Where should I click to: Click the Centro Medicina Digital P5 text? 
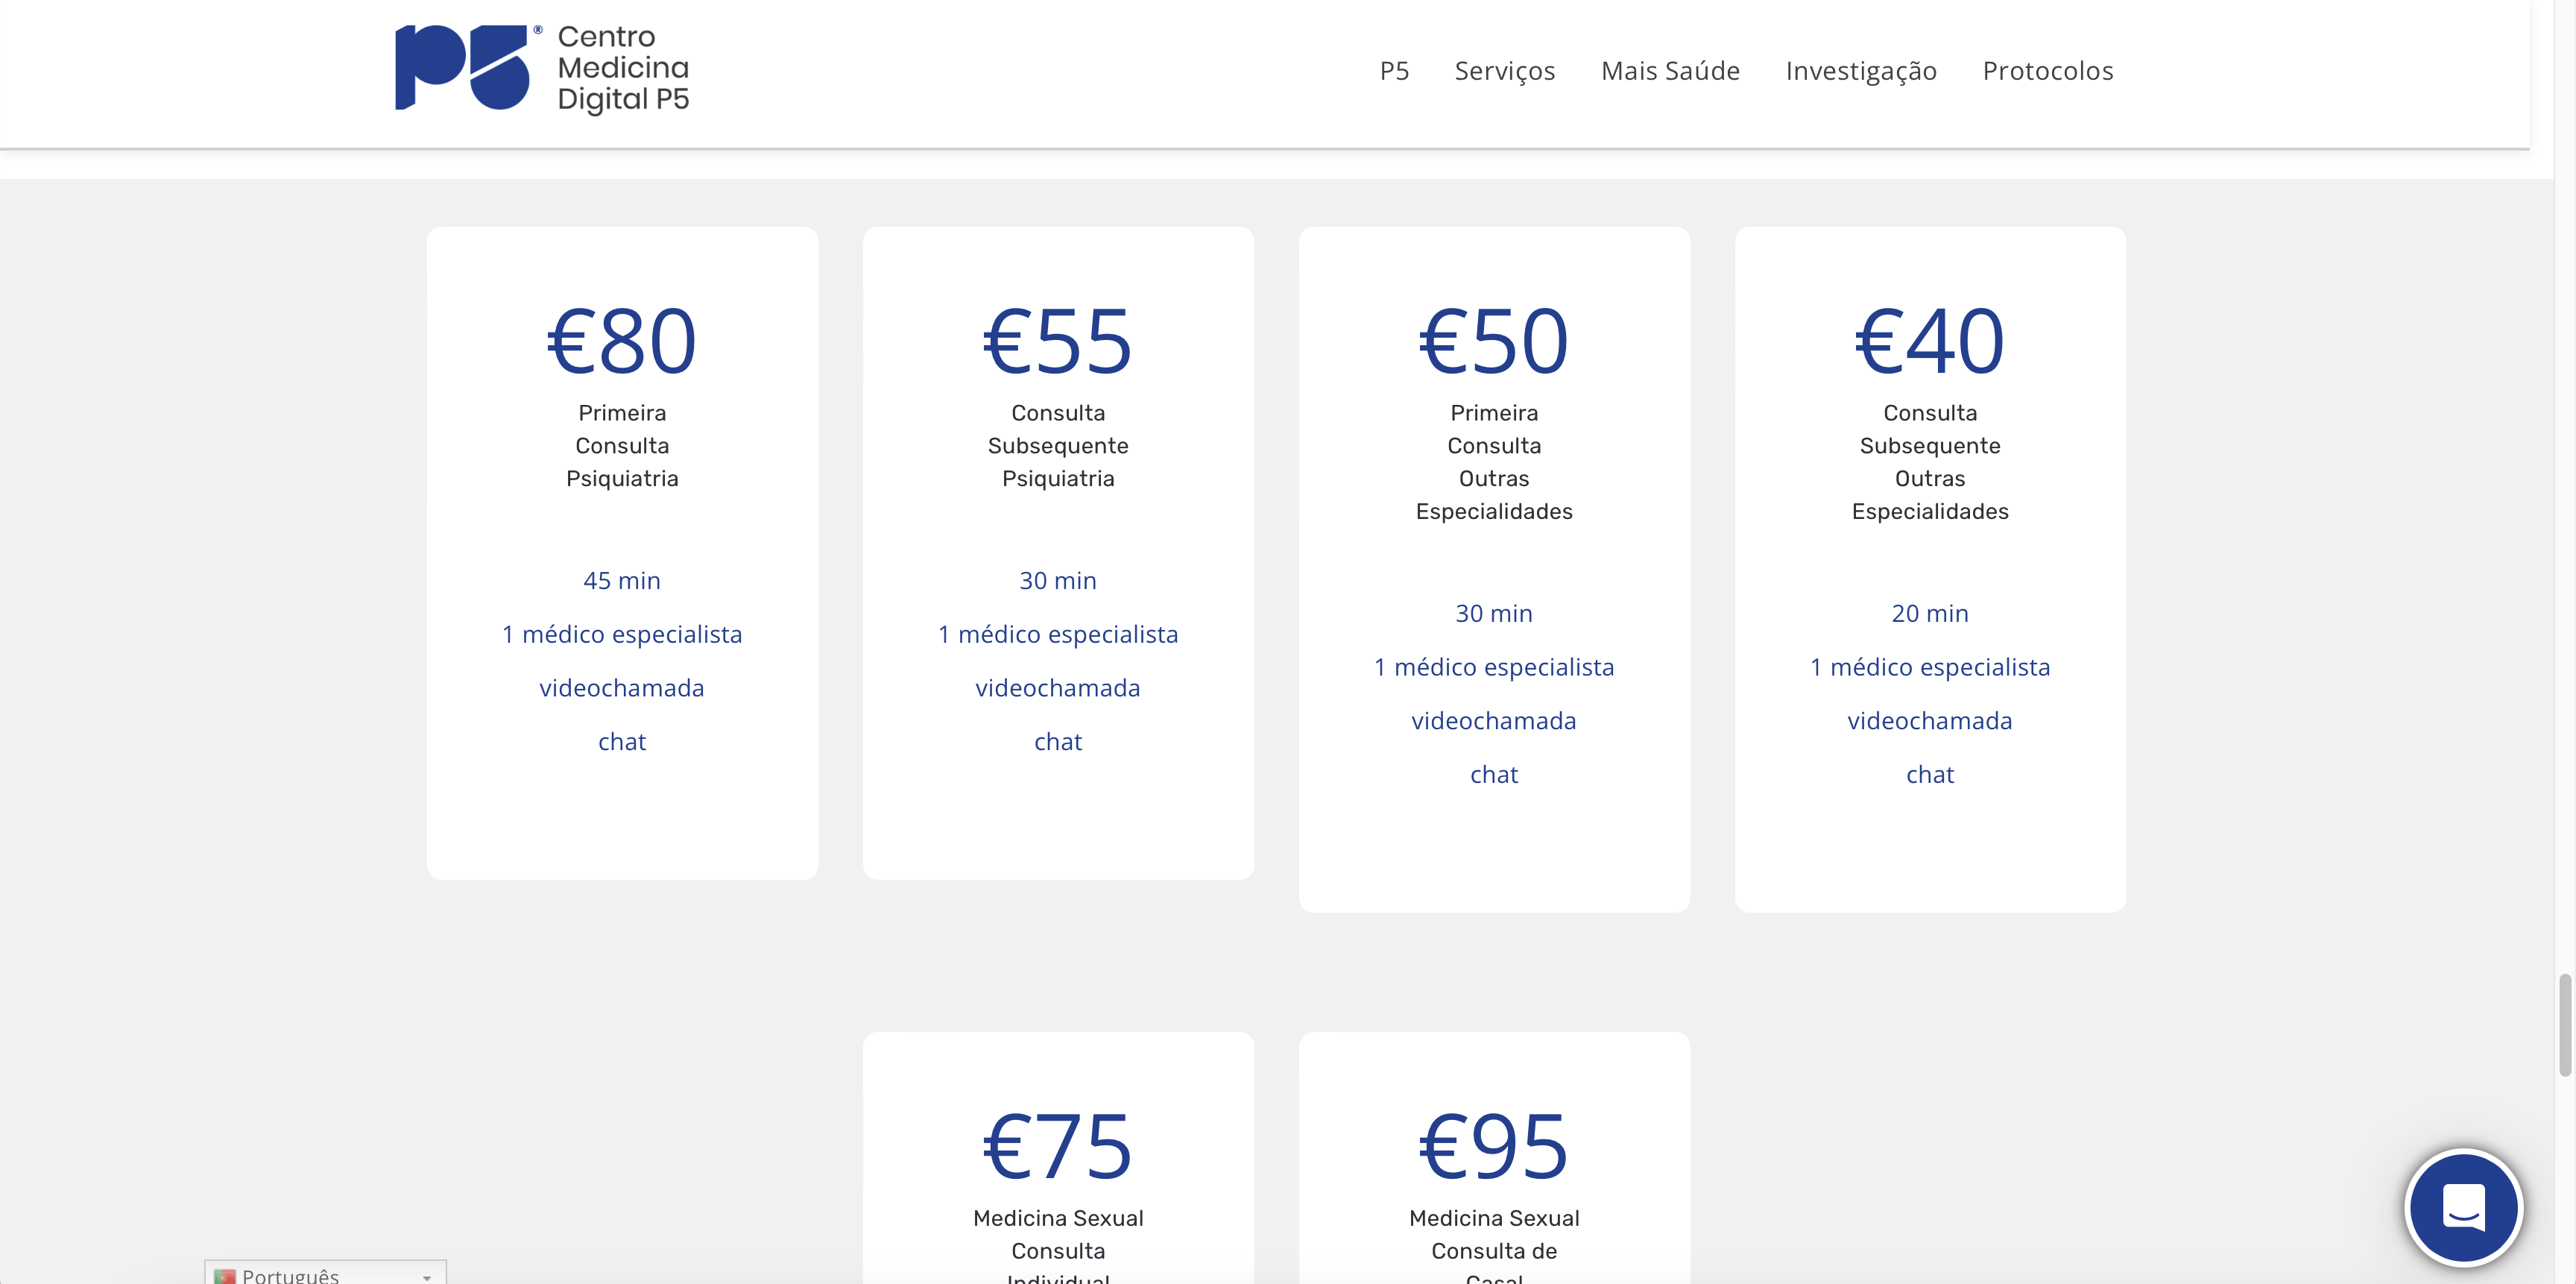623,68
